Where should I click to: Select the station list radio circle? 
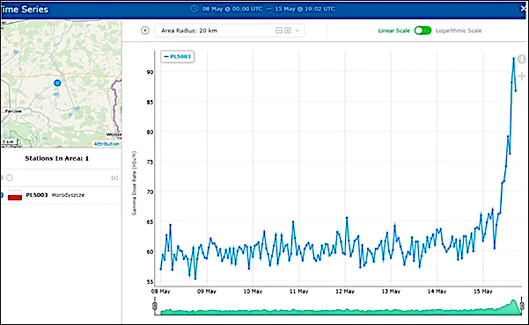(x=10, y=177)
